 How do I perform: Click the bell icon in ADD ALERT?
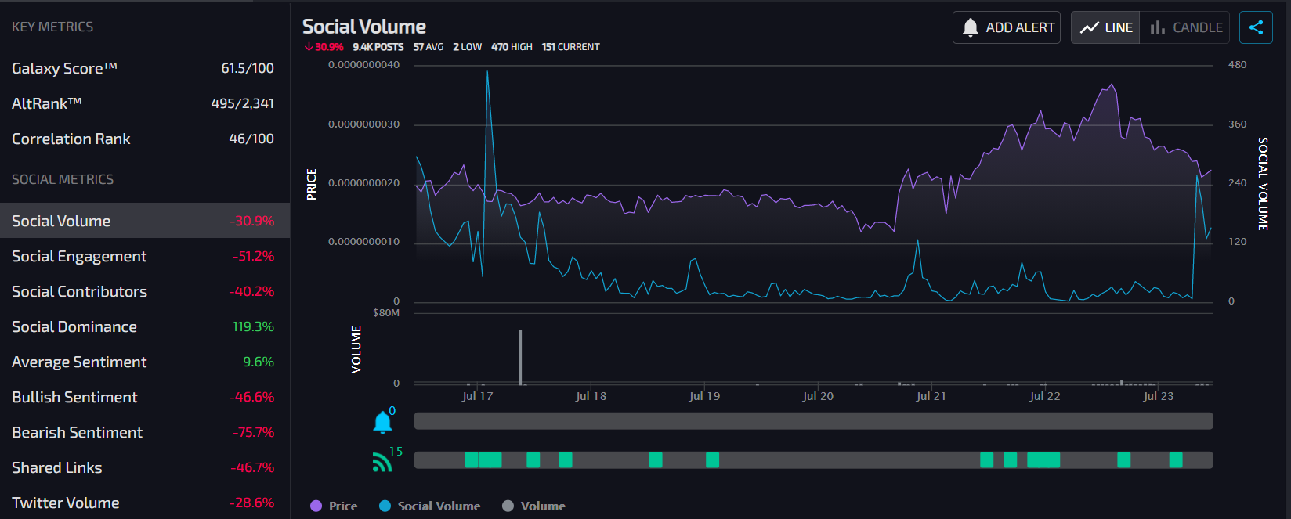click(971, 27)
